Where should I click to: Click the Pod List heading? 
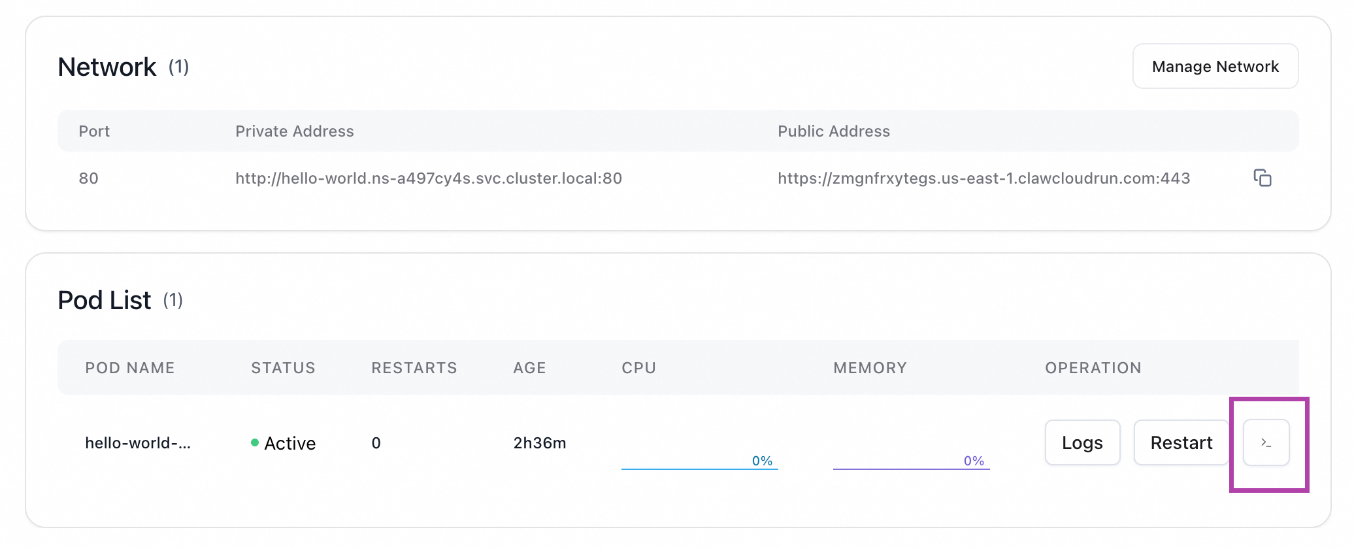pyautogui.click(x=105, y=301)
